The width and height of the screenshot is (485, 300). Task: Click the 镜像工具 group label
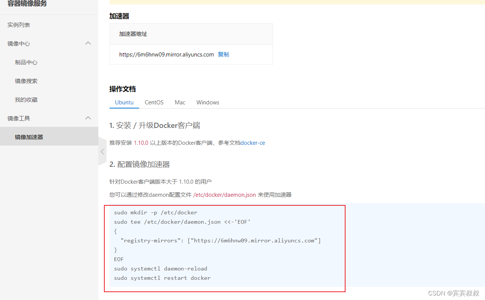19,118
